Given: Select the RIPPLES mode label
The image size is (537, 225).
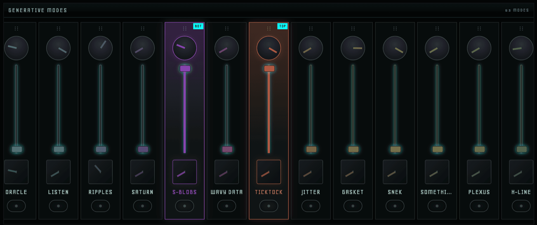Looking at the screenshot, I should pos(100,192).
